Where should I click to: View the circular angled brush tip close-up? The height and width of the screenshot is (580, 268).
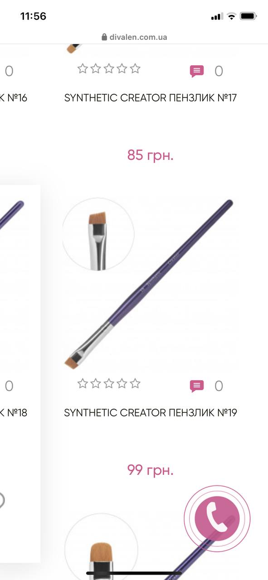pyautogui.click(x=98, y=234)
